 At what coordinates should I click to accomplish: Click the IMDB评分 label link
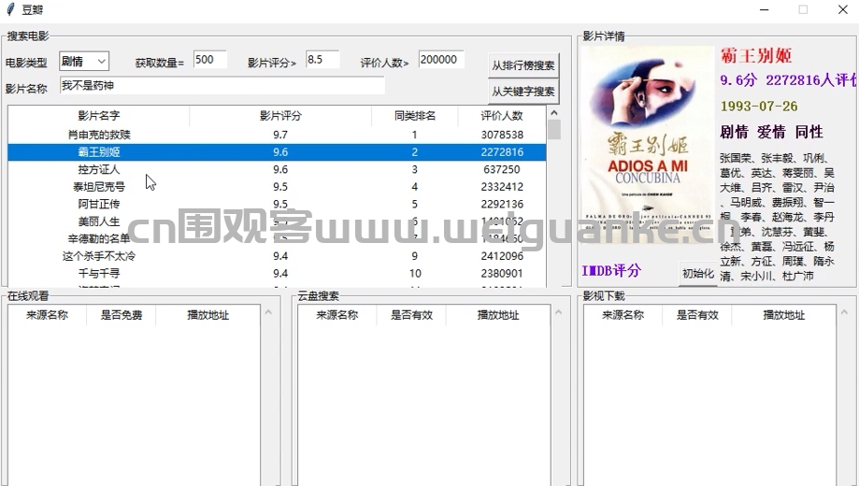click(x=611, y=270)
